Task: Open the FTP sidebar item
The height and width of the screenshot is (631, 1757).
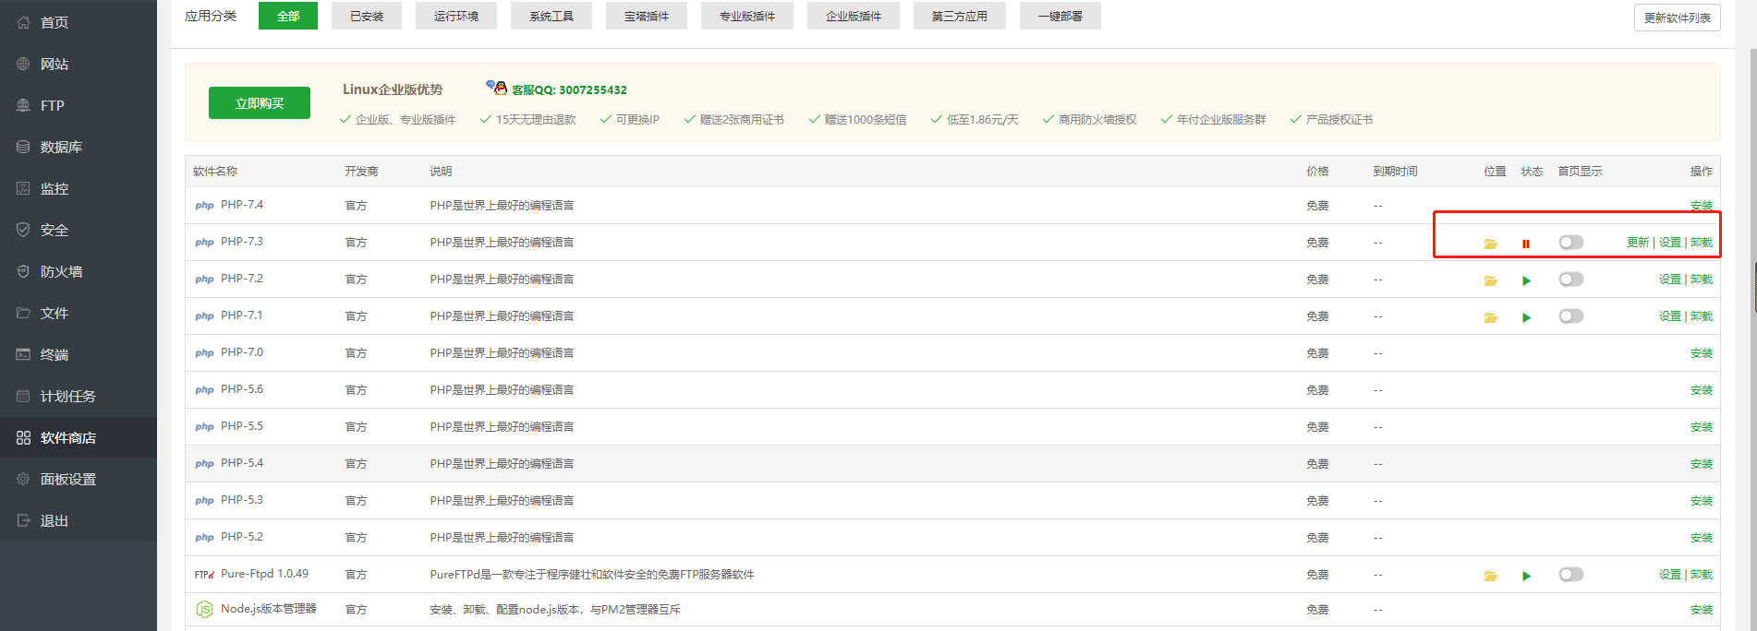Action: click(79, 105)
